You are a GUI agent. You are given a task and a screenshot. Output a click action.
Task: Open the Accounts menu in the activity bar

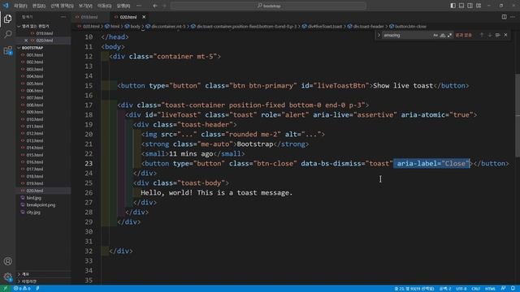tap(7, 261)
